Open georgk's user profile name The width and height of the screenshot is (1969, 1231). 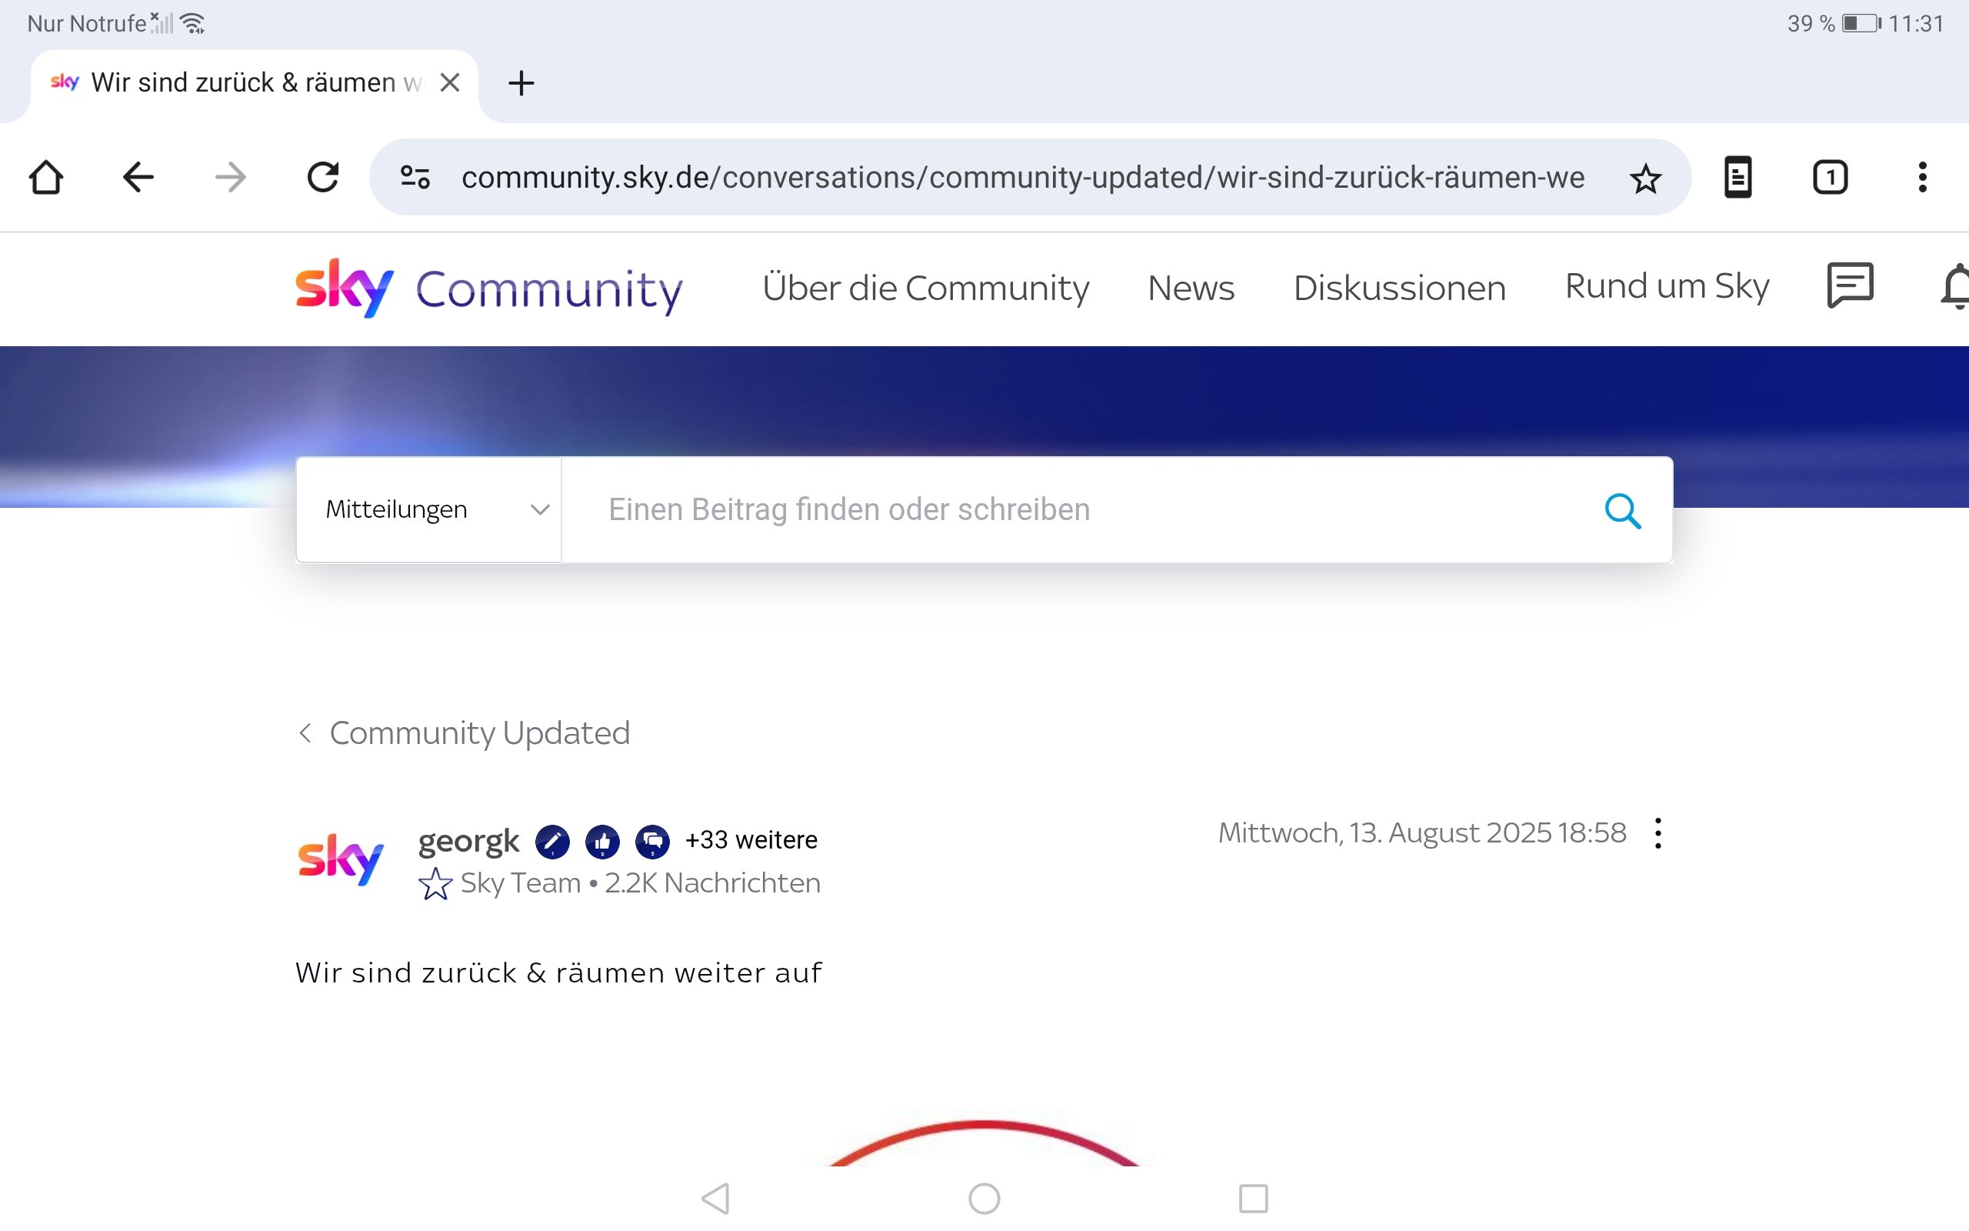(x=468, y=840)
